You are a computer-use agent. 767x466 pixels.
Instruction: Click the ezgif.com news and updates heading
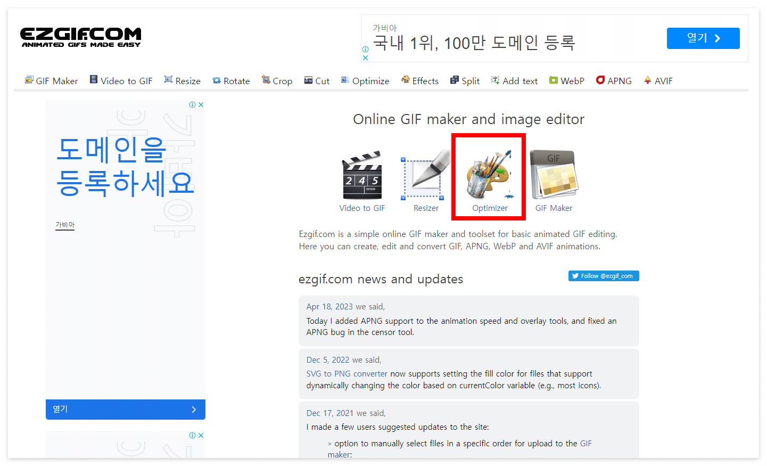(381, 279)
